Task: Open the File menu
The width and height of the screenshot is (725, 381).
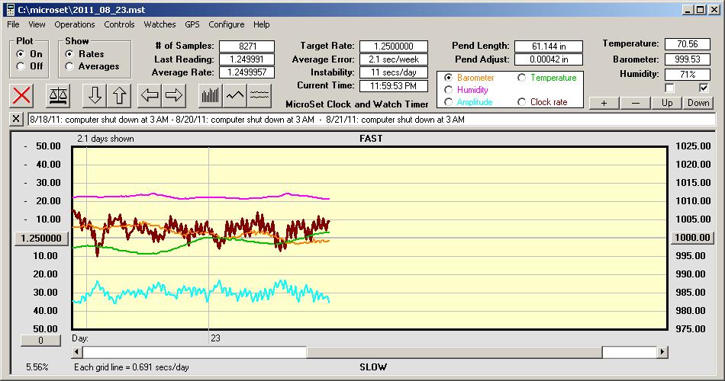Action: pyautogui.click(x=13, y=24)
